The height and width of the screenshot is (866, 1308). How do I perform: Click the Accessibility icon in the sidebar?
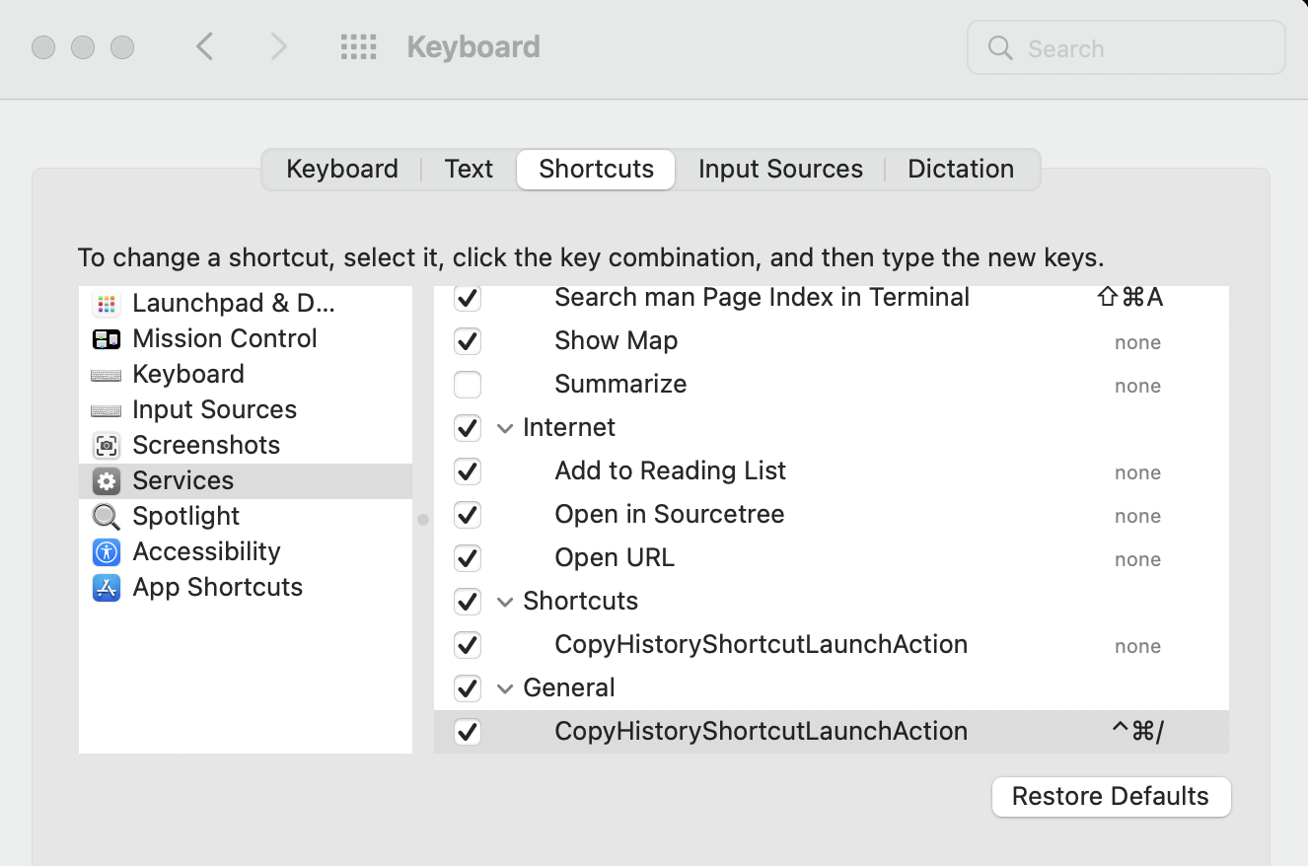click(106, 551)
